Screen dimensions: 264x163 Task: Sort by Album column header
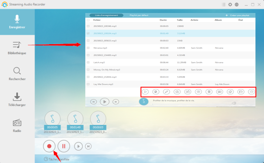[218, 20]
